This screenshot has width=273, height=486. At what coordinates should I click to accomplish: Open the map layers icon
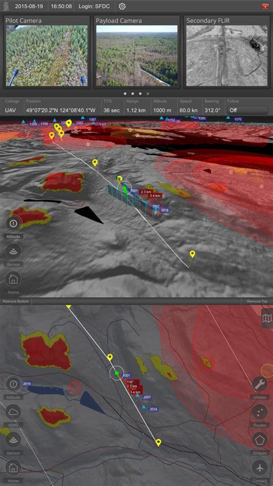click(x=267, y=318)
